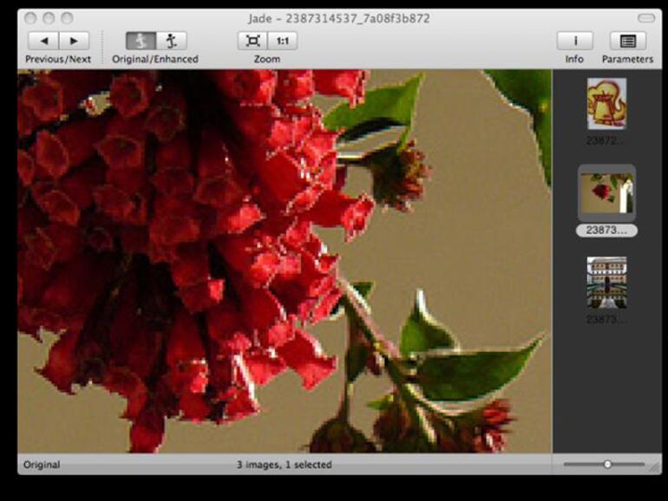Set zoom to 1:1 actual size
The height and width of the screenshot is (501, 668).
283,41
